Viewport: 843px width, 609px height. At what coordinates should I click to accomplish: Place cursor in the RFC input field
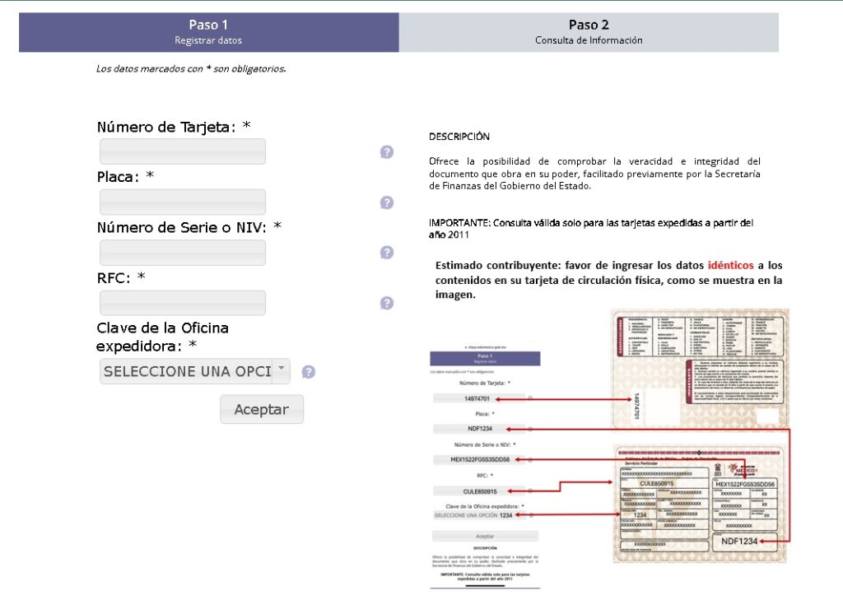tap(183, 303)
